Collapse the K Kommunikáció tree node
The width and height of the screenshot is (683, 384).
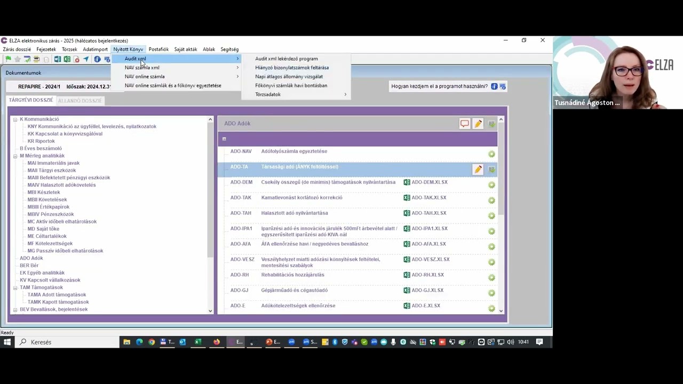click(15, 119)
